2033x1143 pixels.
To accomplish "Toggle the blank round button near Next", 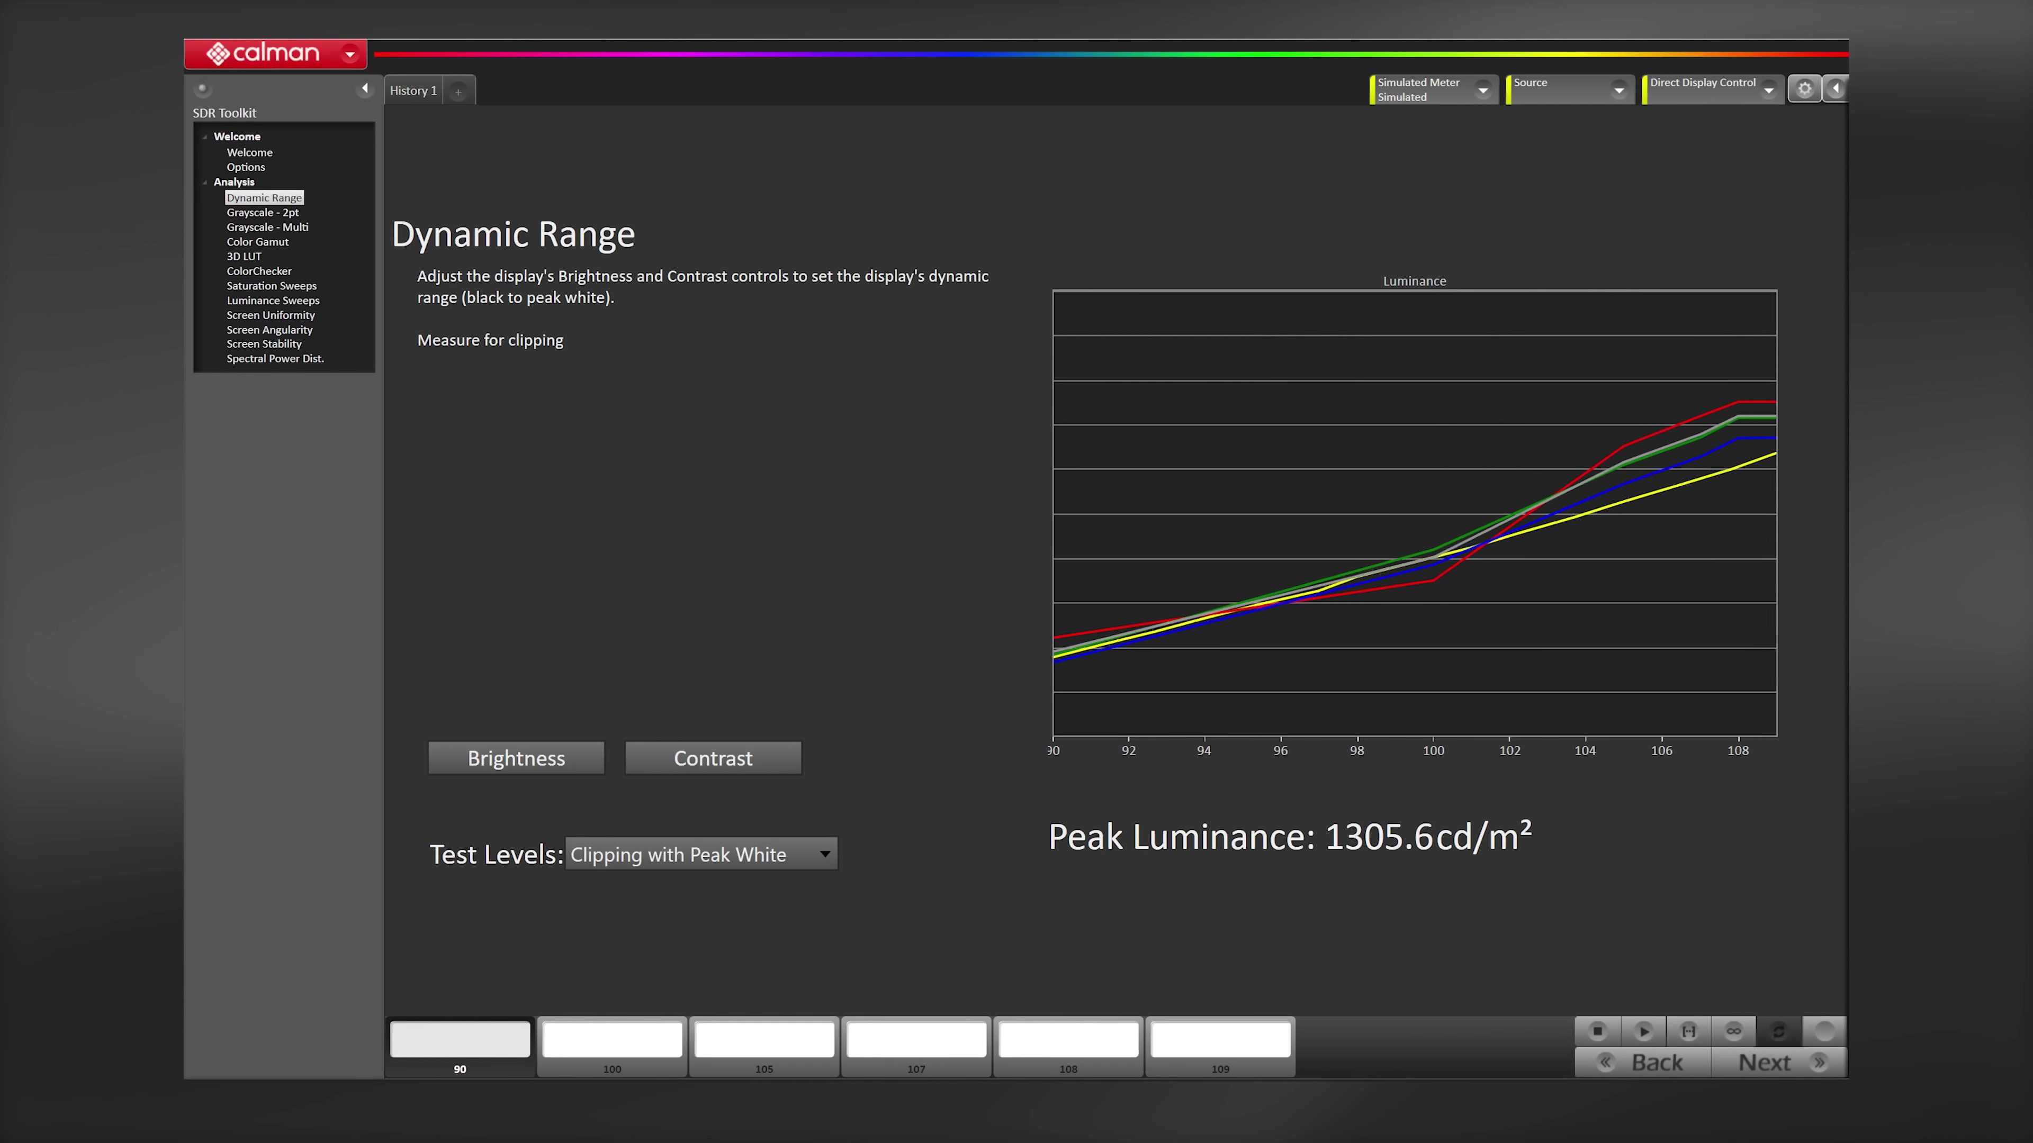I will click(x=1824, y=1031).
